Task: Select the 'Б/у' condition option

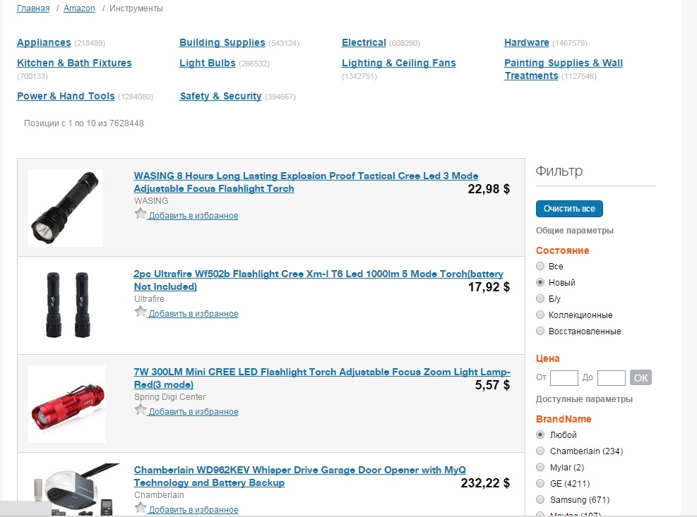Action: [541, 299]
